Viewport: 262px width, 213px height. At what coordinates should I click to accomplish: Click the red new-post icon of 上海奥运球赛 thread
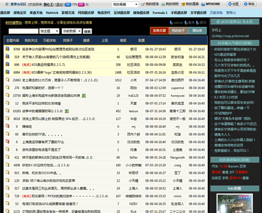coord(7,141)
